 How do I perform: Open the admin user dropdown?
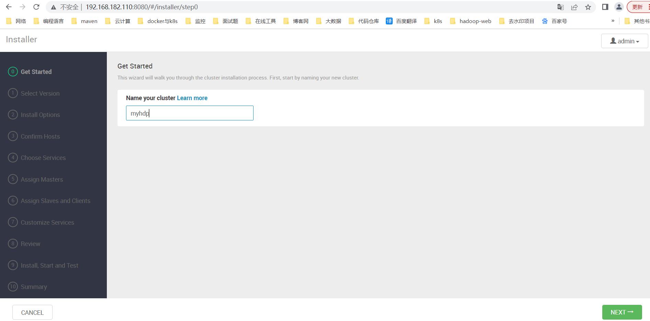click(x=624, y=41)
